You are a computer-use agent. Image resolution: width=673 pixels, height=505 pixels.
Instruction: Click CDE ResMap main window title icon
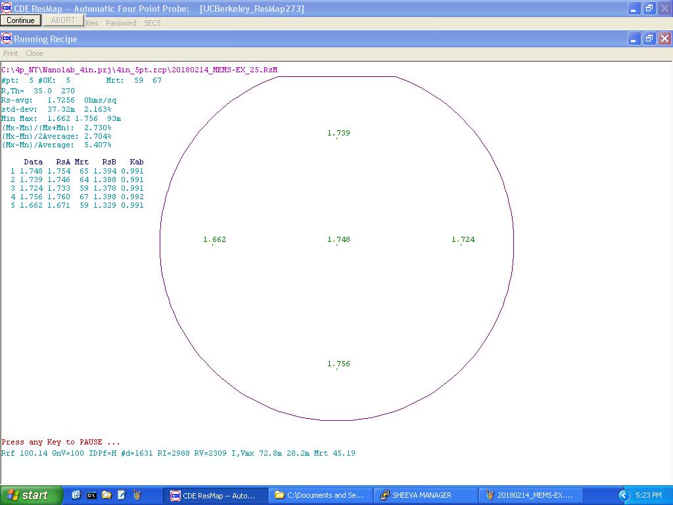(7, 9)
